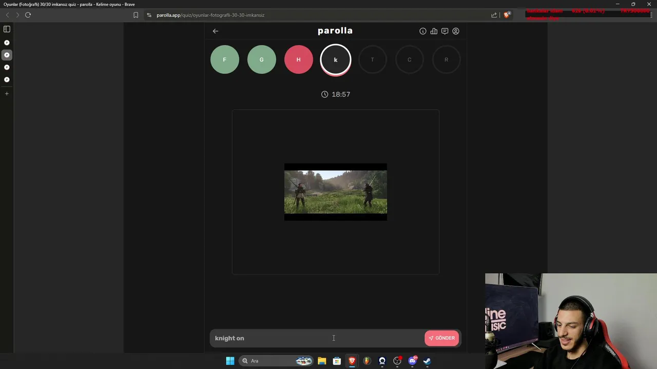
Task: Submit answer with the GÖNDER button
Action: (x=442, y=338)
